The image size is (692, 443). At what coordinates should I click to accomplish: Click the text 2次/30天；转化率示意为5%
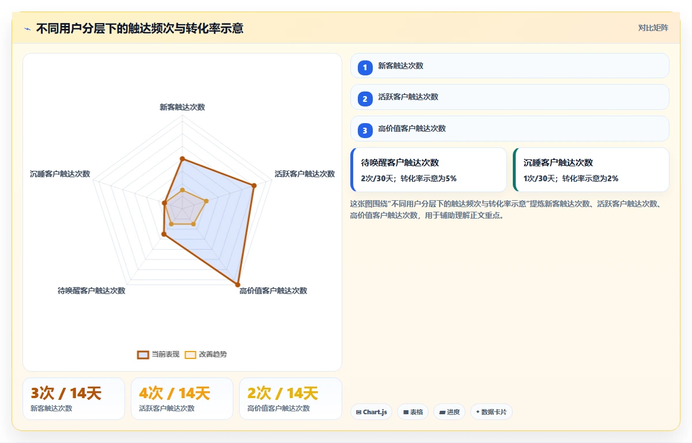click(409, 178)
